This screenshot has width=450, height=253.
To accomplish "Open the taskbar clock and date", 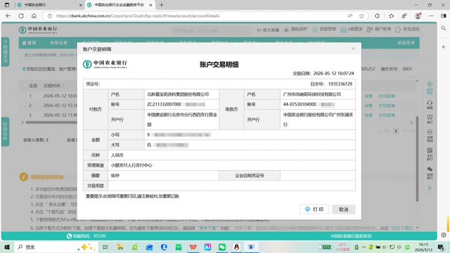I will pyautogui.click(x=424, y=247).
